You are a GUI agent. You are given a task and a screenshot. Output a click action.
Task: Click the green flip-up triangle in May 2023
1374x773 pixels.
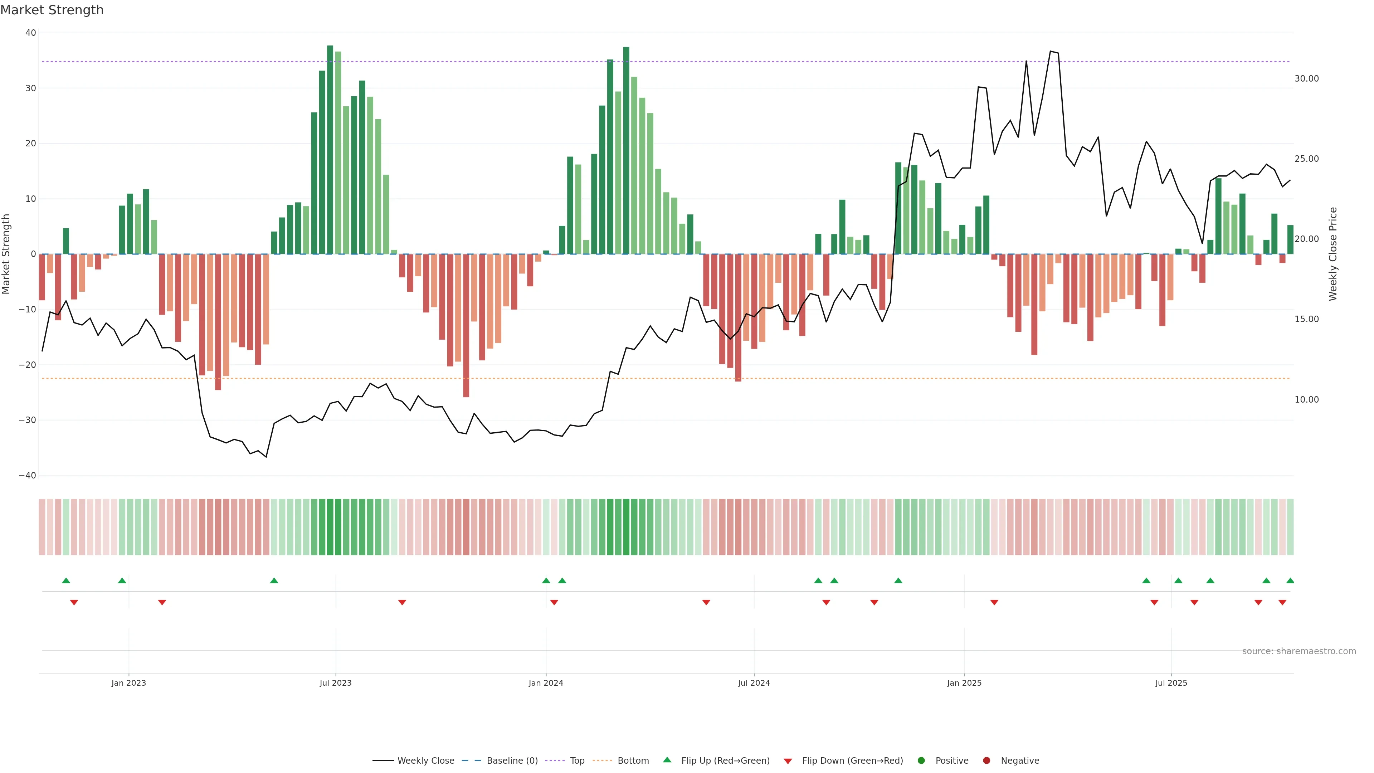(x=274, y=580)
